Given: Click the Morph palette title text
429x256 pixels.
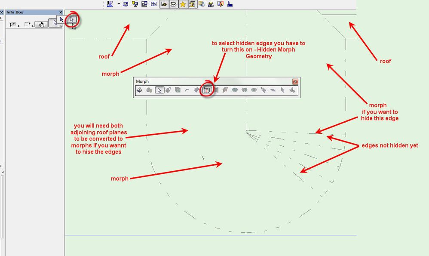Looking at the screenshot, I should pos(142,82).
